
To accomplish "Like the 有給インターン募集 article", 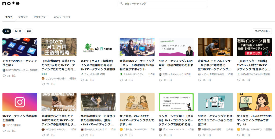I will [239, 80].
